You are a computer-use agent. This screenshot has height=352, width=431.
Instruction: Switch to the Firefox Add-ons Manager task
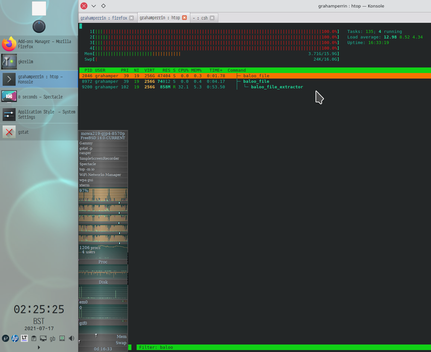[x=39, y=44]
